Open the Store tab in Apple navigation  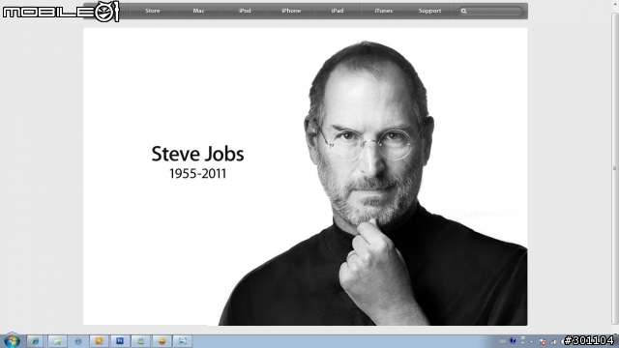click(x=153, y=11)
